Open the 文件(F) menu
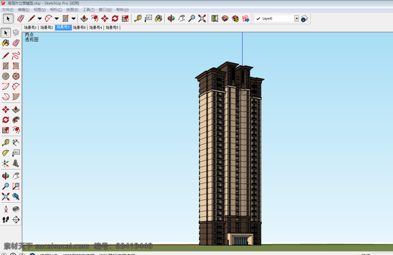 click(x=8, y=10)
